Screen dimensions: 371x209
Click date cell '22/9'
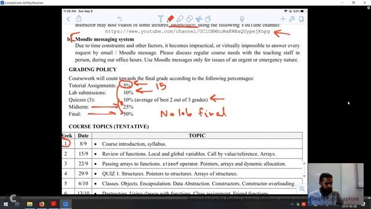[83, 164]
